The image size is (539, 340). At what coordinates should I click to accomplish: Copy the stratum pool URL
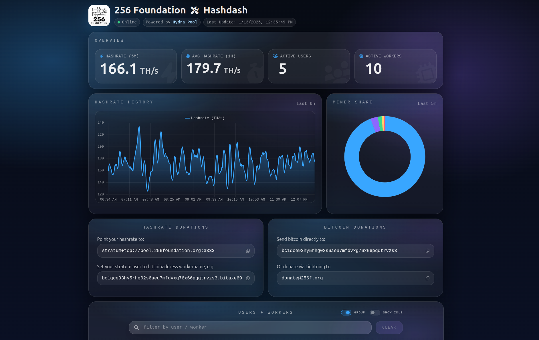(x=248, y=251)
